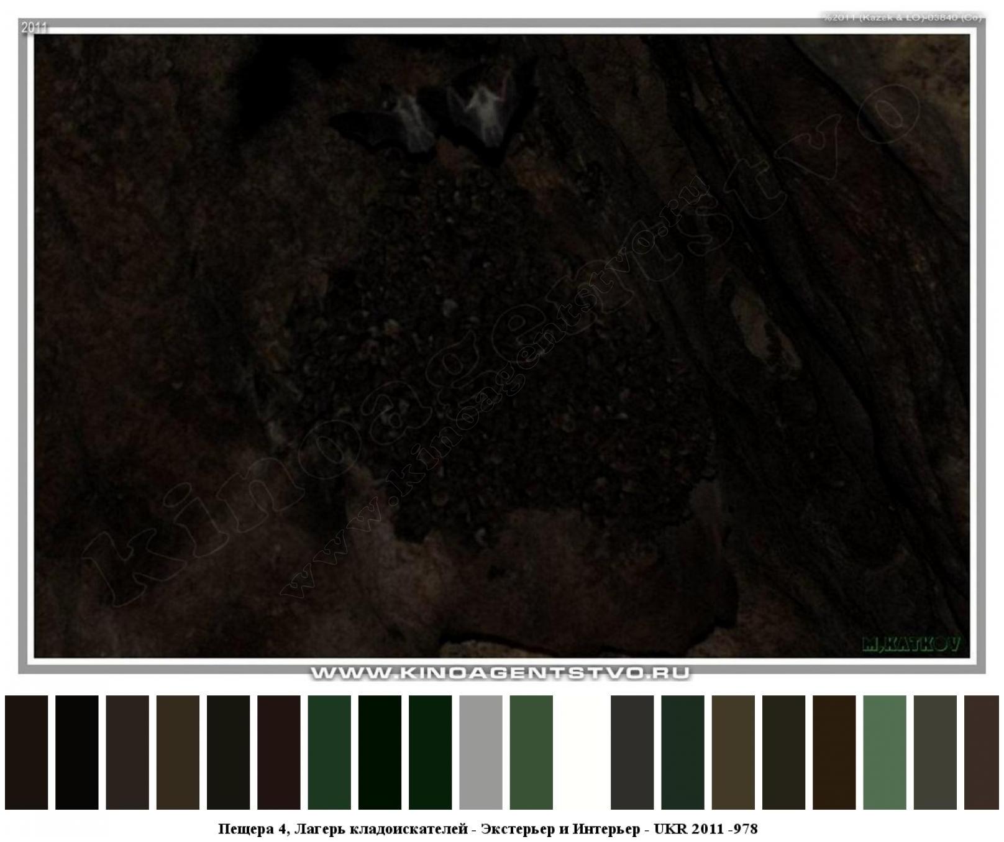Screen dimensions: 1004x842
Task: Click the WWW.KINOAGENTSTVO.RU website text
Action: 500,674
